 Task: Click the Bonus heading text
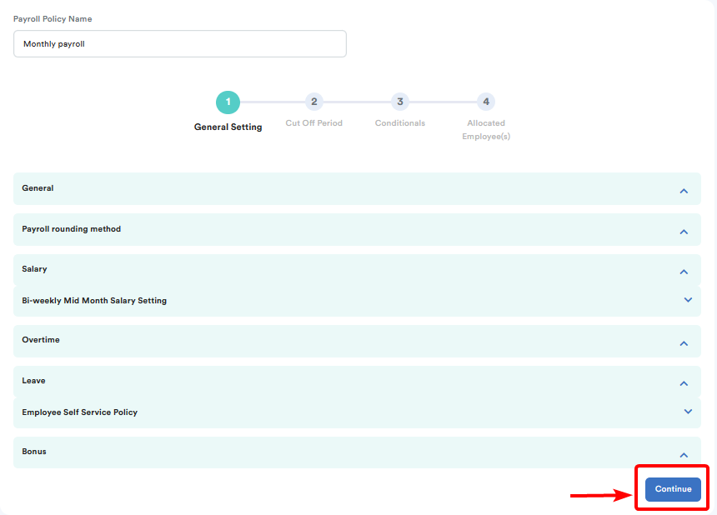34,452
